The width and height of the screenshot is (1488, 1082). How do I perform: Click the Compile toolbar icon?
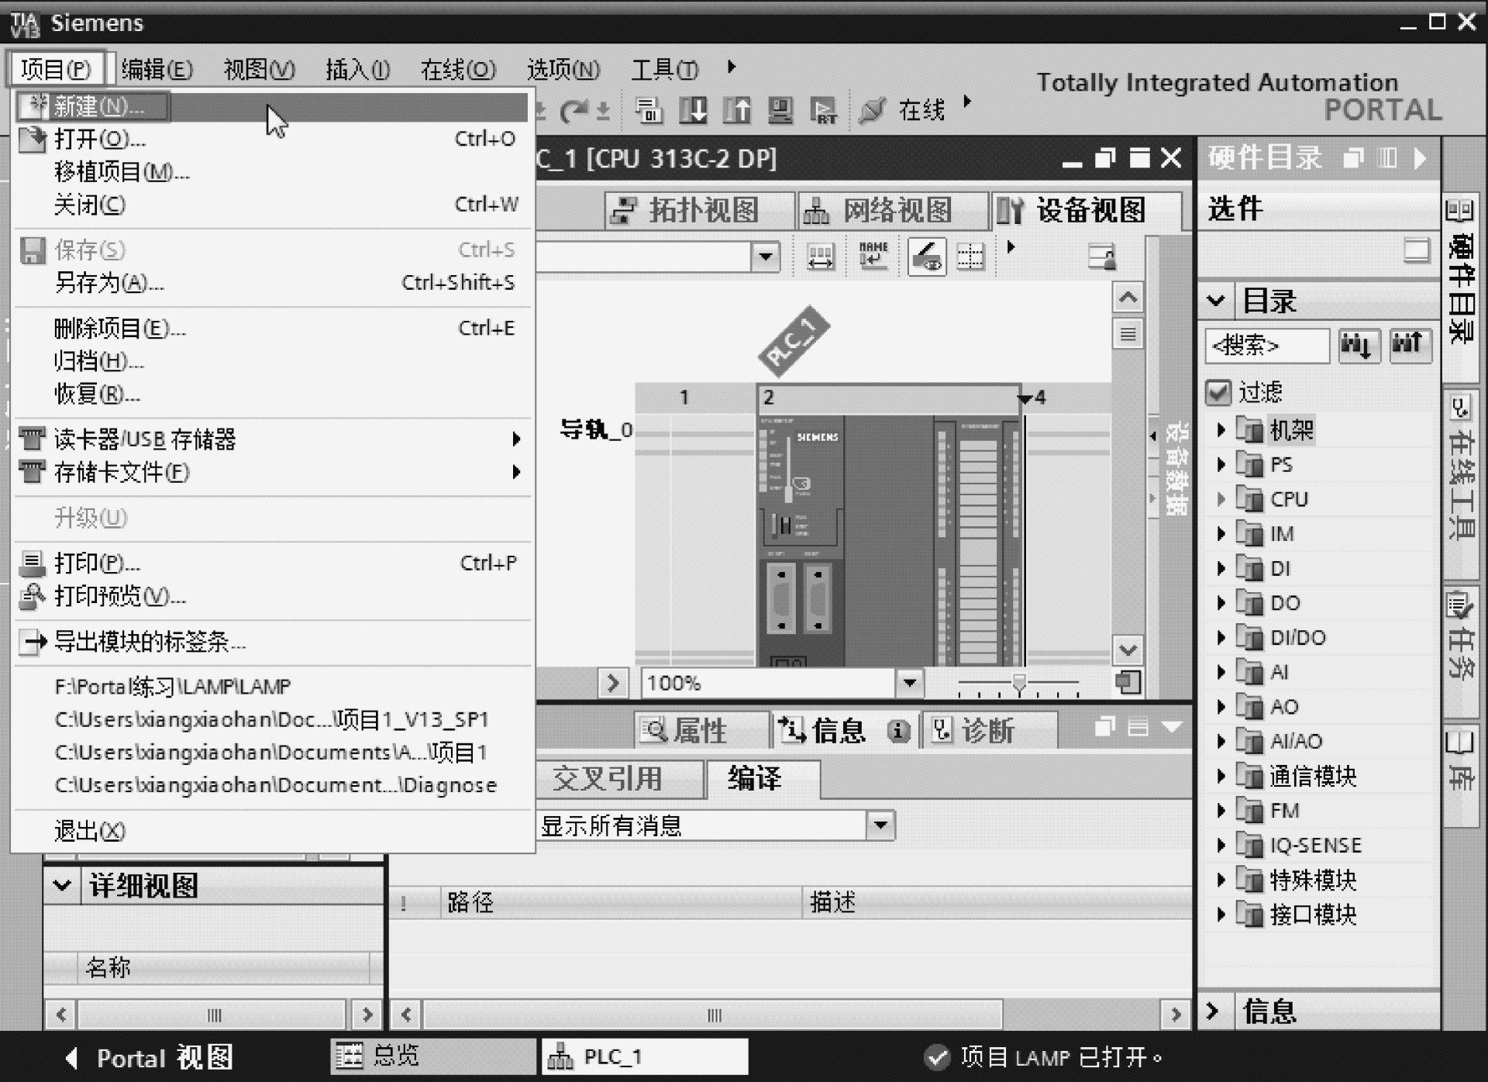click(649, 110)
